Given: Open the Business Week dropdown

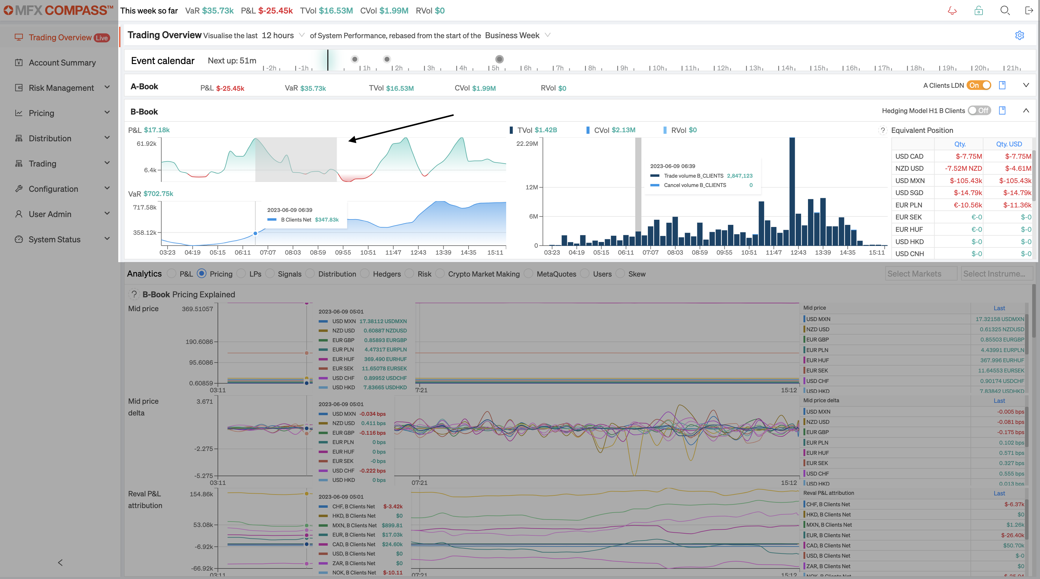Looking at the screenshot, I should click(x=518, y=35).
